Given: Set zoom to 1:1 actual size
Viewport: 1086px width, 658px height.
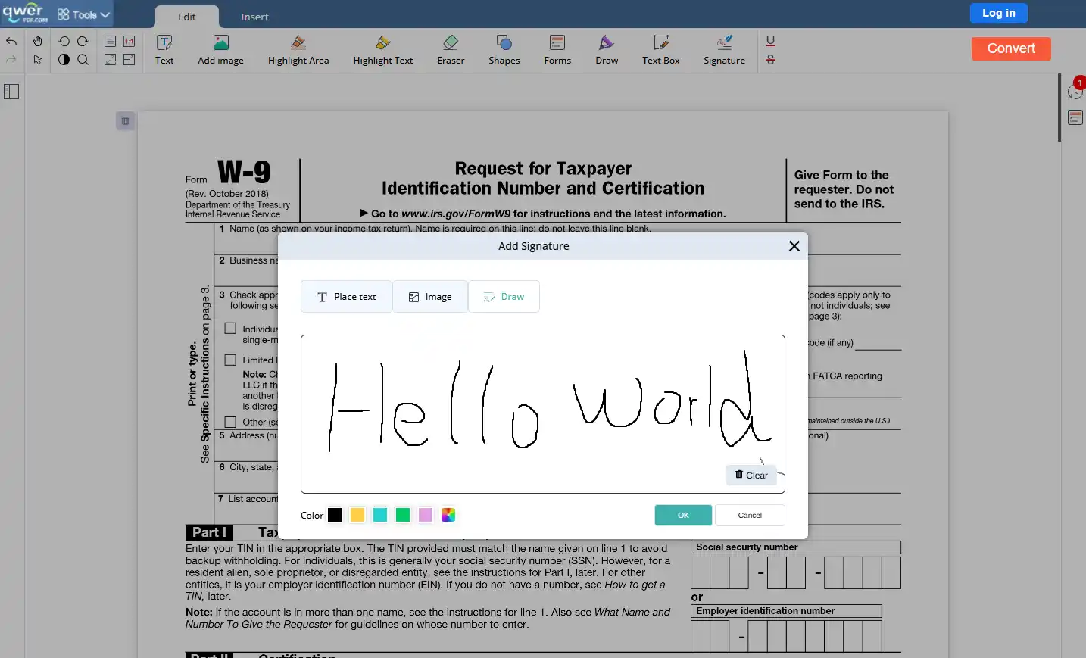Looking at the screenshot, I should pos(130,41).
